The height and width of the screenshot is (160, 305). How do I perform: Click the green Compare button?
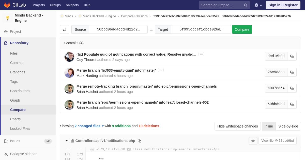pos(242,29)
